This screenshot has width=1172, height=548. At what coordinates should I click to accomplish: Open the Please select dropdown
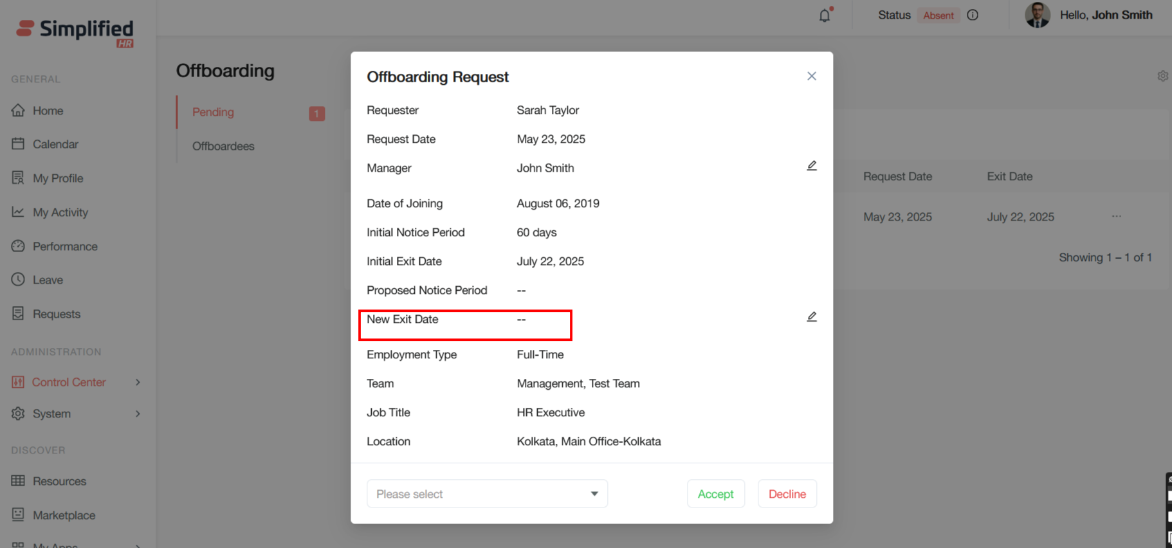[x=487, y=494]
